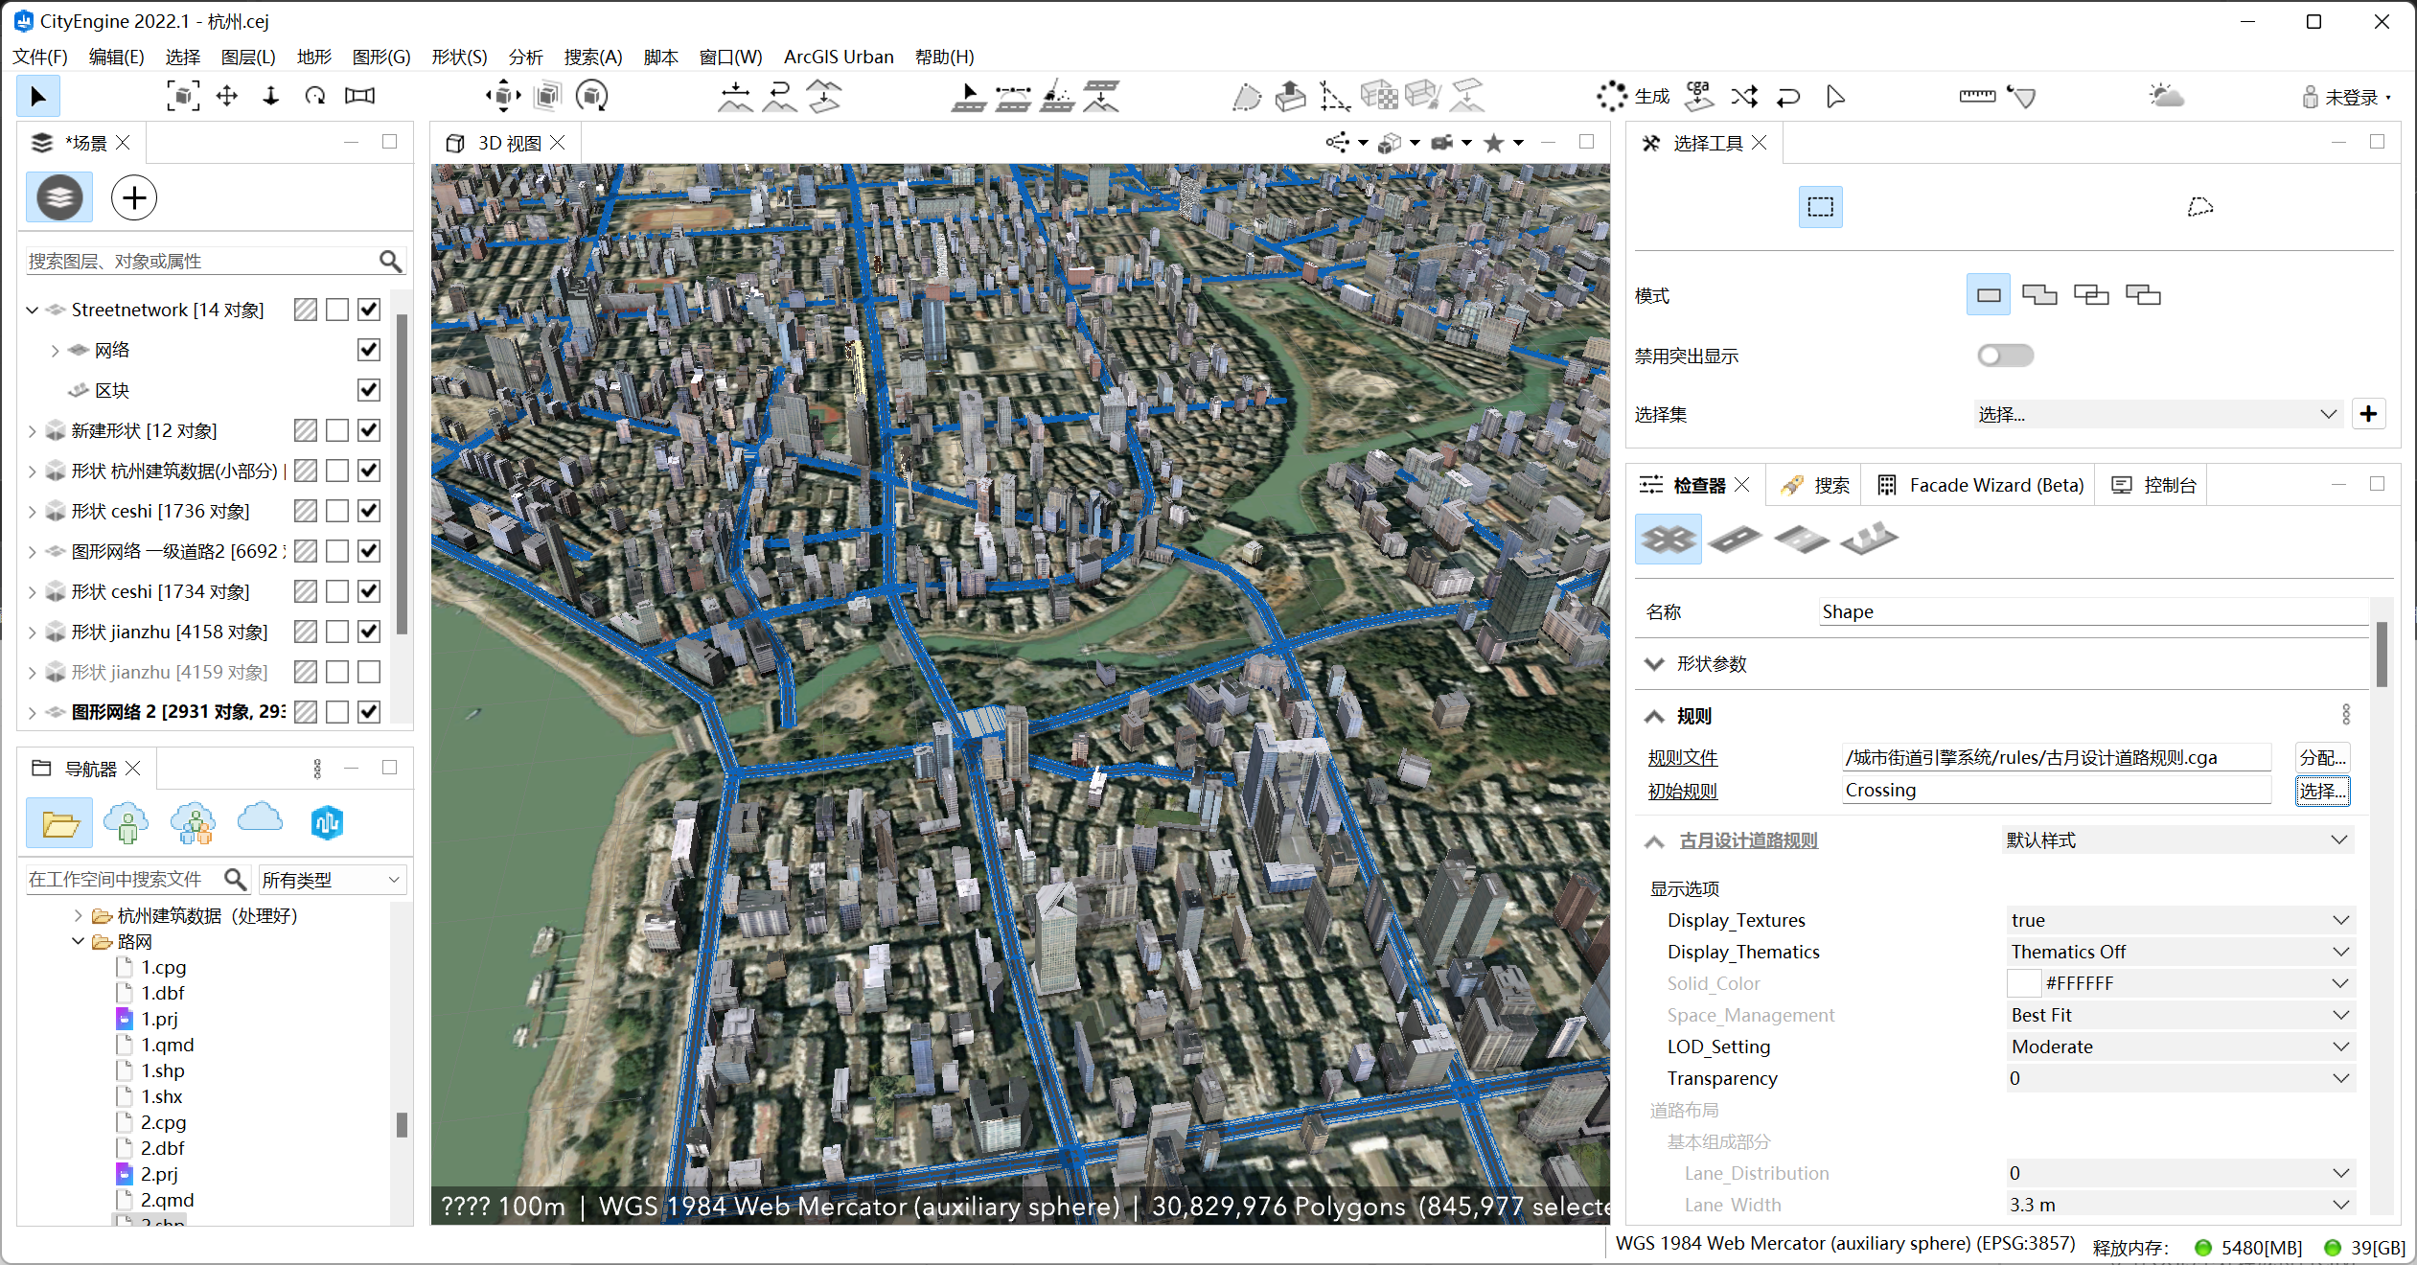
Task: Select the lasso selection tool icon
Action: [2199, 207]
